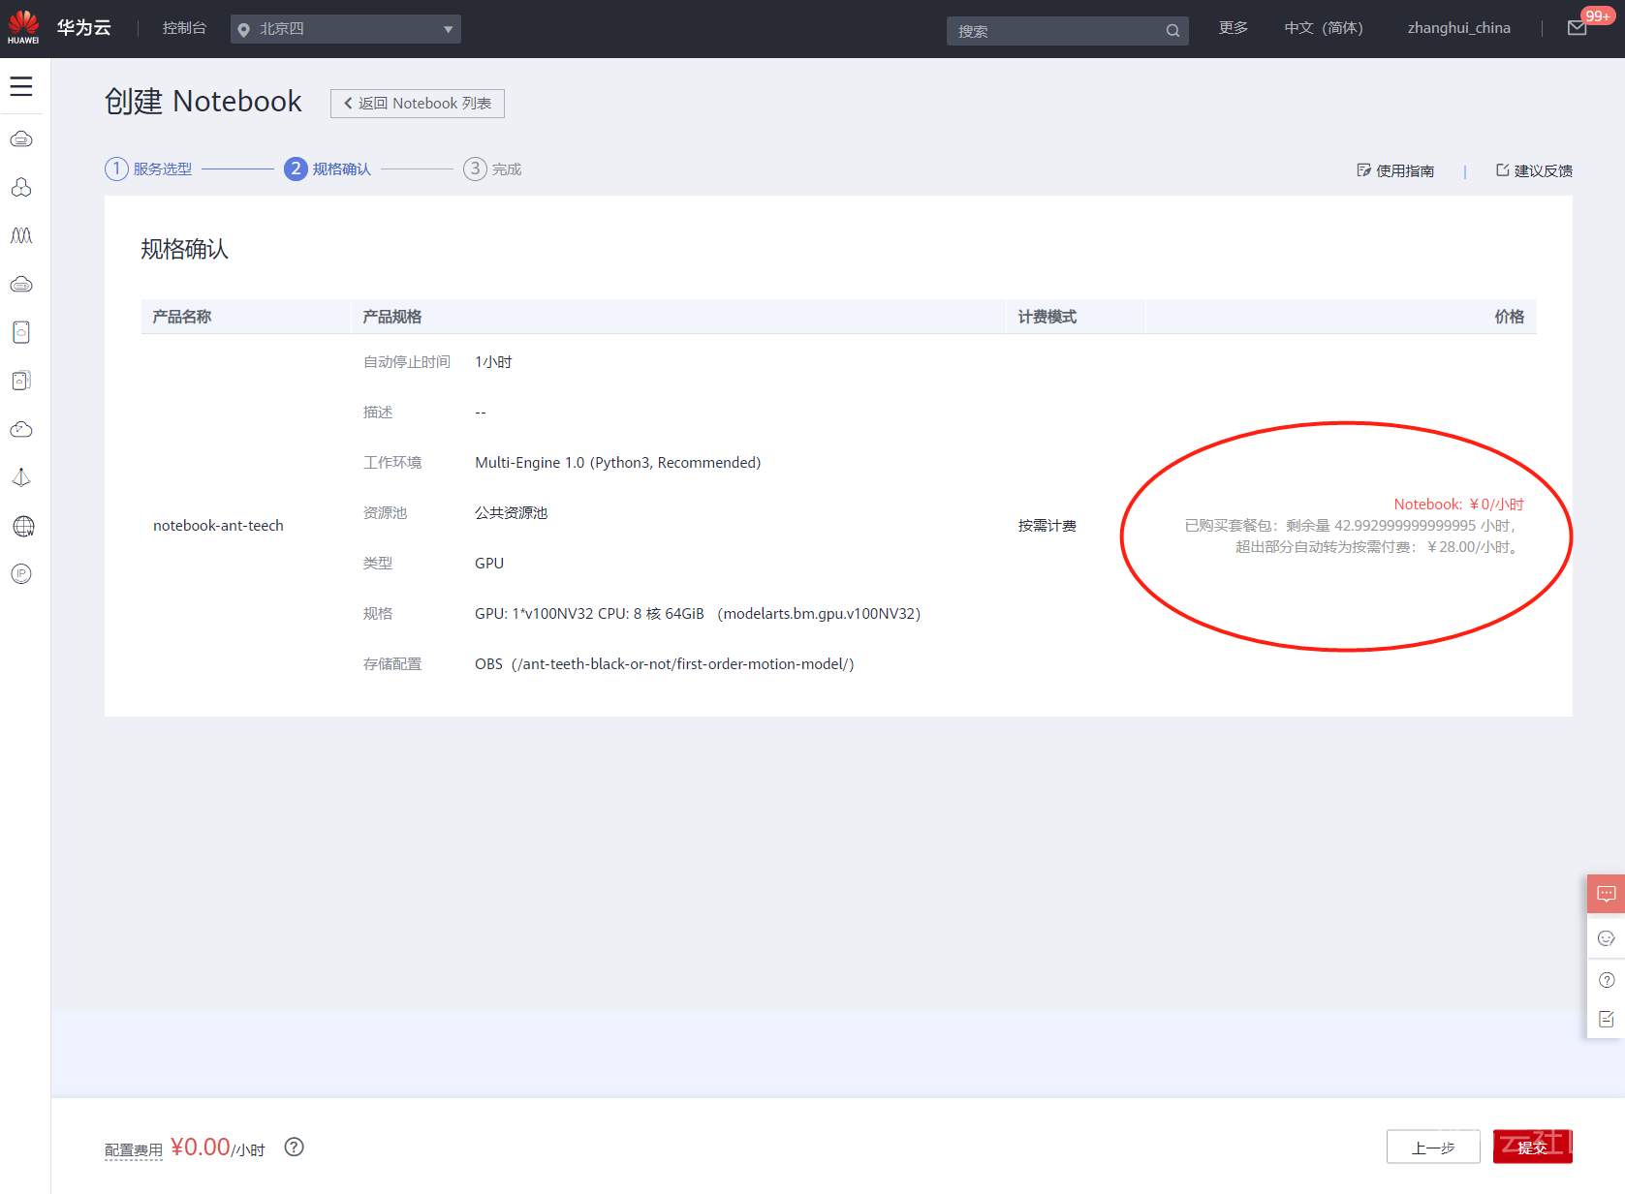Click product name notebook-ant-teech
This screenshot has height=1194, width=1625.
click(x=218, y=526)
